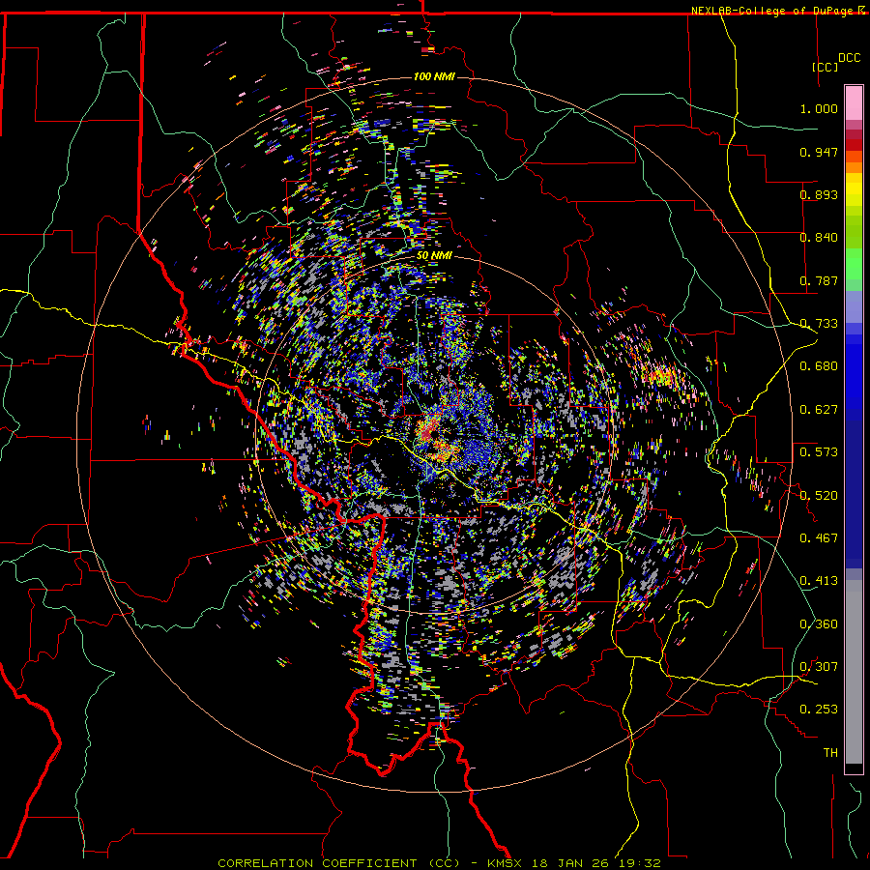Click the lavender segment of the color scale
870x870 pixels.
854,306
